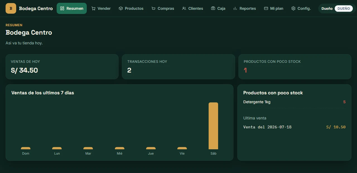The height and width of the screenshot is (173, 357).
Task: Click the Lun day label under chart
Action: click(57, 153)
